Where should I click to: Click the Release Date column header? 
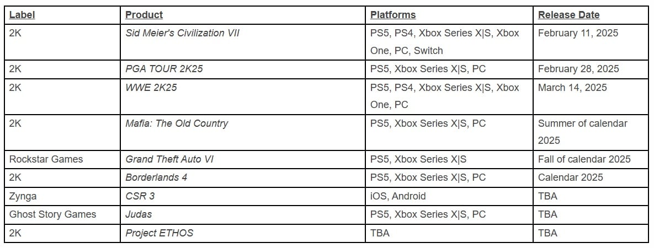coord(568,15)
